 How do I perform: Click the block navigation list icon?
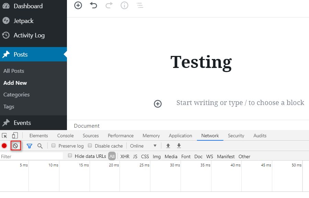pyautogui.click(x=140, y=5)
